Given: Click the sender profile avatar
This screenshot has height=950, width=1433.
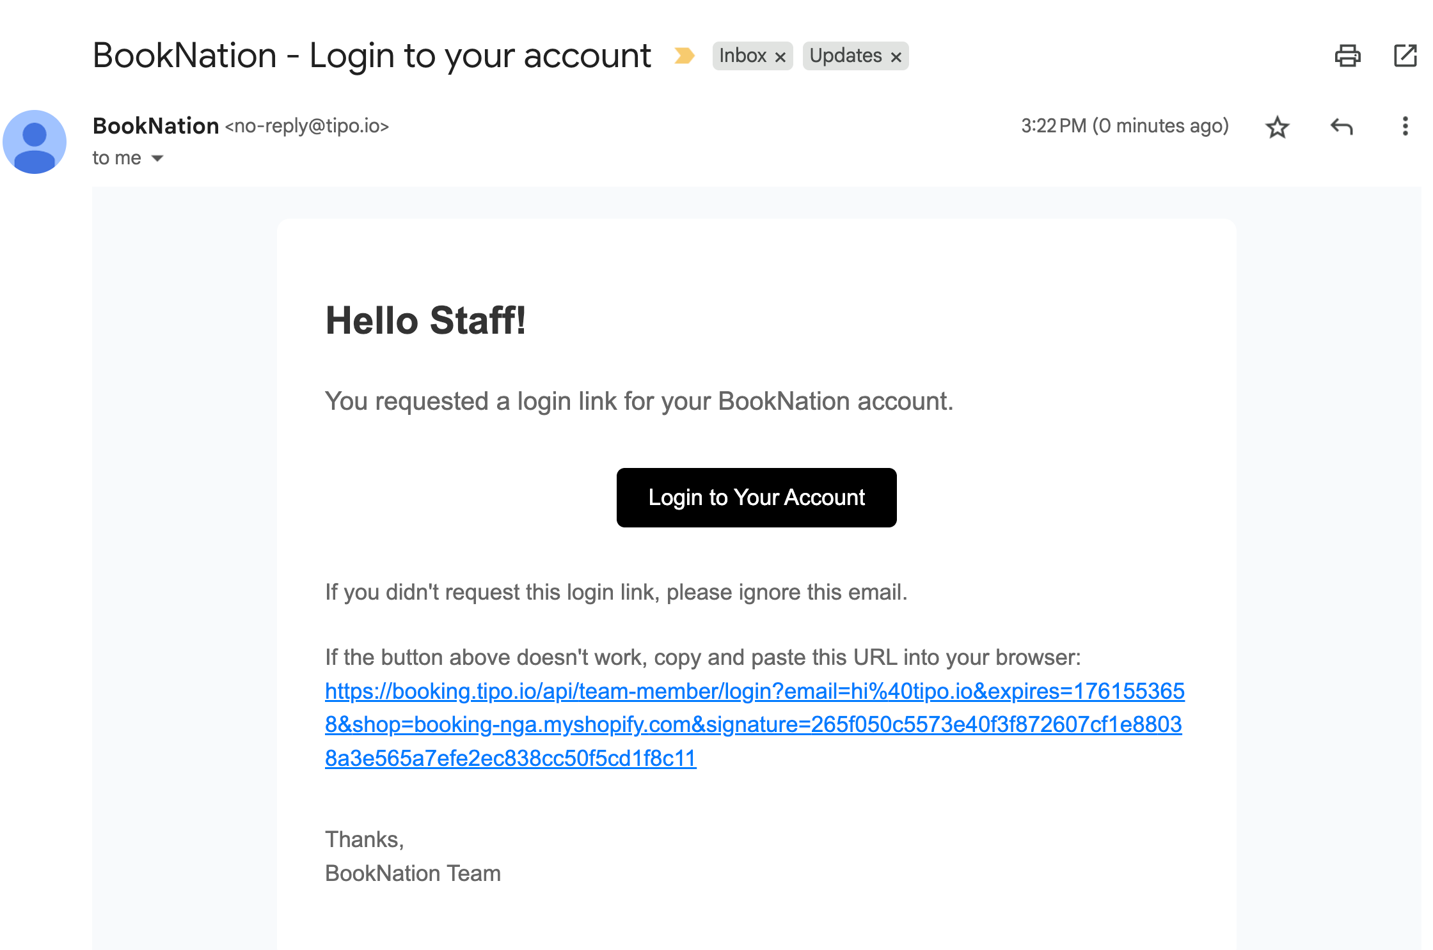Looking at the screenshot, I should [x=35, y=142].
